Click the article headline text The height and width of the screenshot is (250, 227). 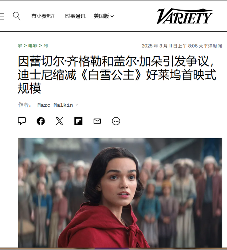tap(117, 75)
